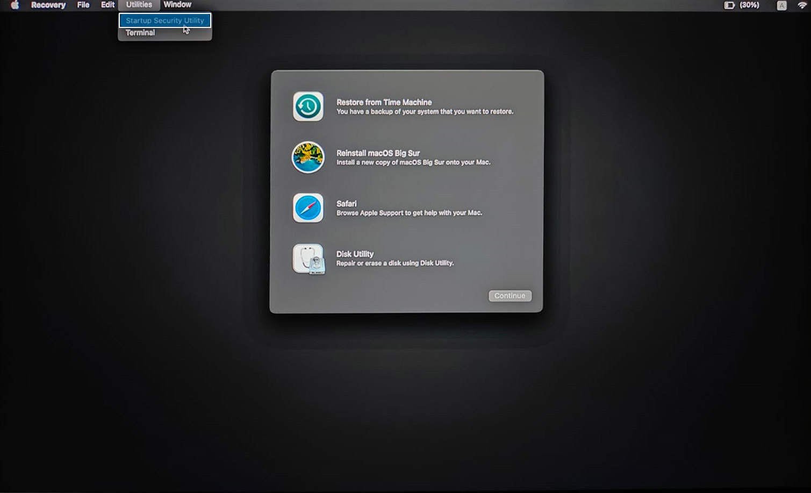Viewport: 811px width, 493px height.
Task: Select the Disk Utility stethoscope icon
Action: [x=308, y=259]
